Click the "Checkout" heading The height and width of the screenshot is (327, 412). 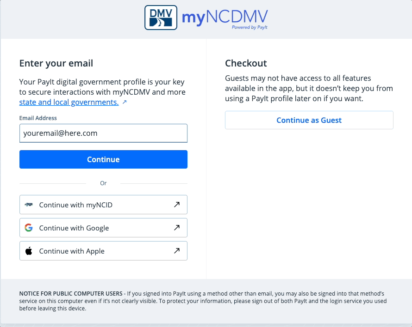(246, 63)
